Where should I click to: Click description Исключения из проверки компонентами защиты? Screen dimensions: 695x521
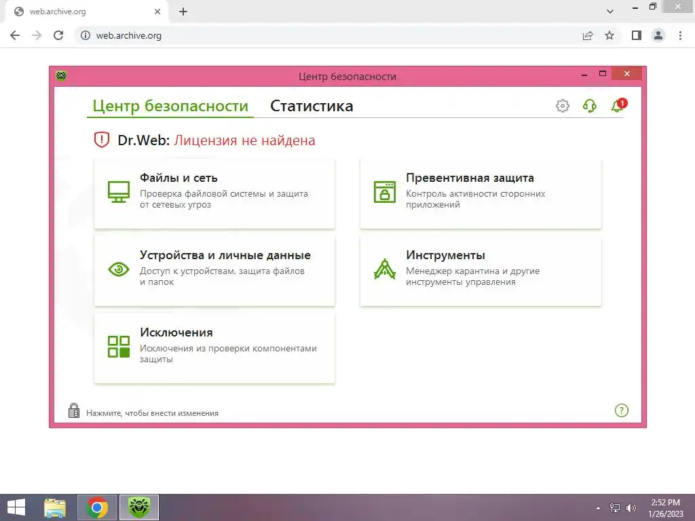(x=228, y=353)
